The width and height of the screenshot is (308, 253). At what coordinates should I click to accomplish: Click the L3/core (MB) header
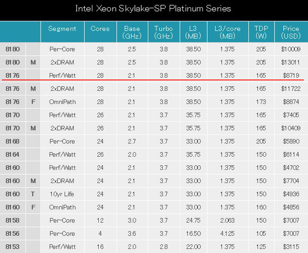(x=227, y=32)
